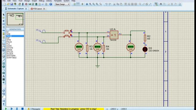Click the Play simulation button
Viewport: 196px width, 110px height.
pyautogui.click(x=6, y=109)
